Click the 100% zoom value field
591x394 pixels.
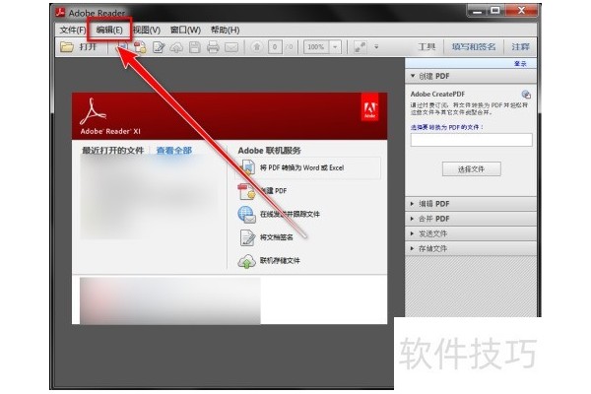(316, 47)
